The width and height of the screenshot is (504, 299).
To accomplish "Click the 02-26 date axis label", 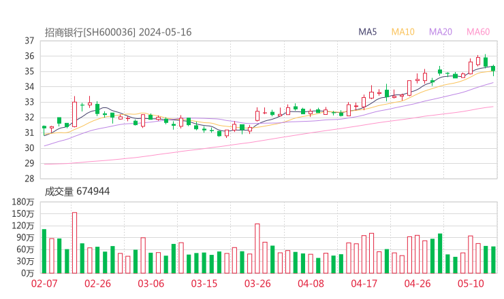I will 97,283.
